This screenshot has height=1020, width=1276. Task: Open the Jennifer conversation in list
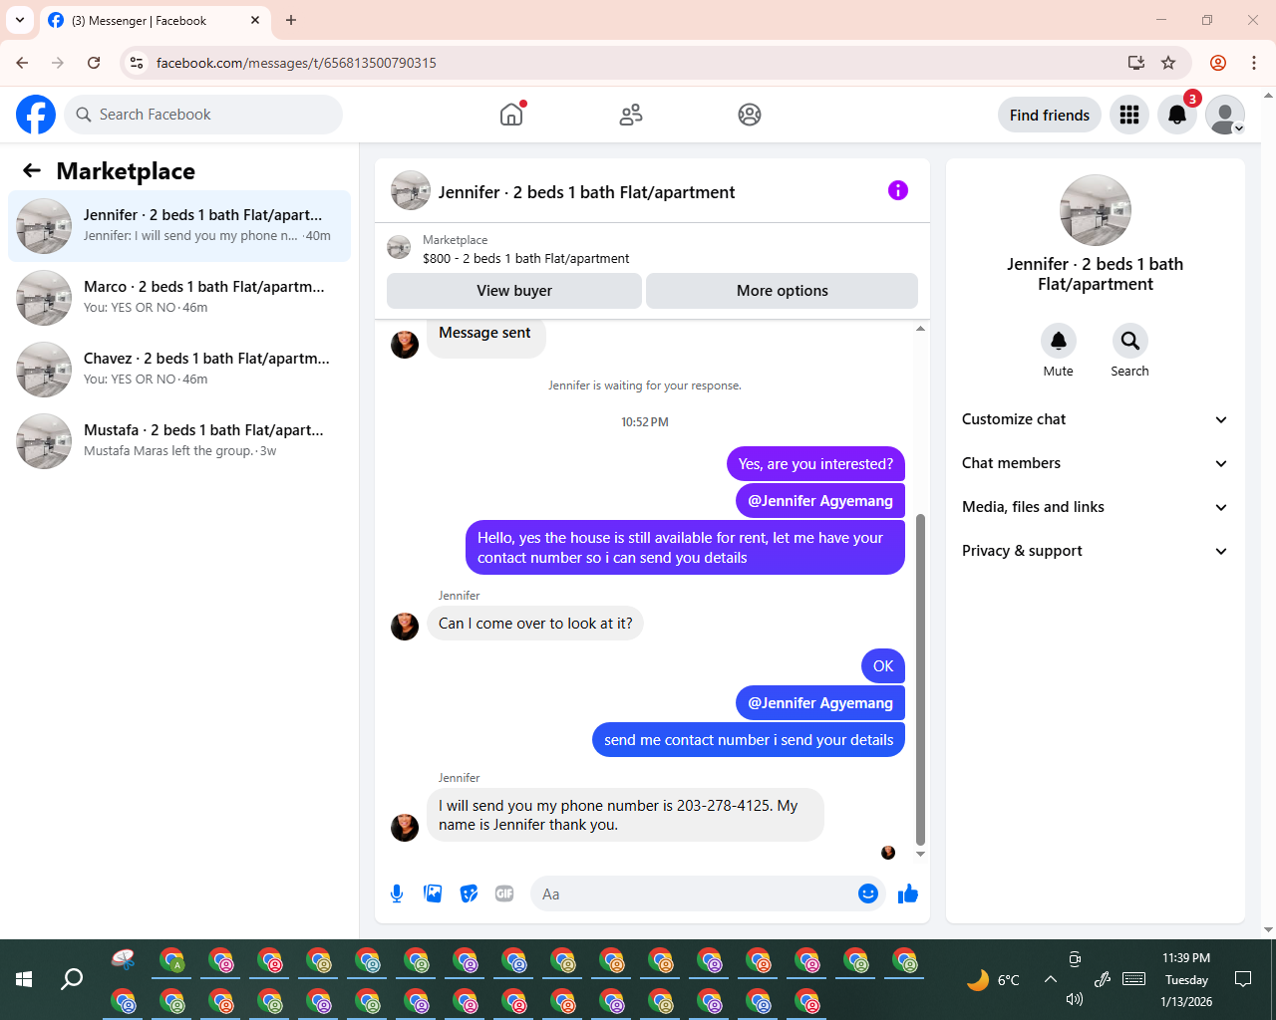click(x=179, y=226)
